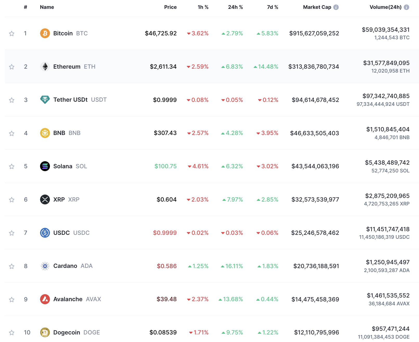Open the Market Cap info icon

pos(336,7)
